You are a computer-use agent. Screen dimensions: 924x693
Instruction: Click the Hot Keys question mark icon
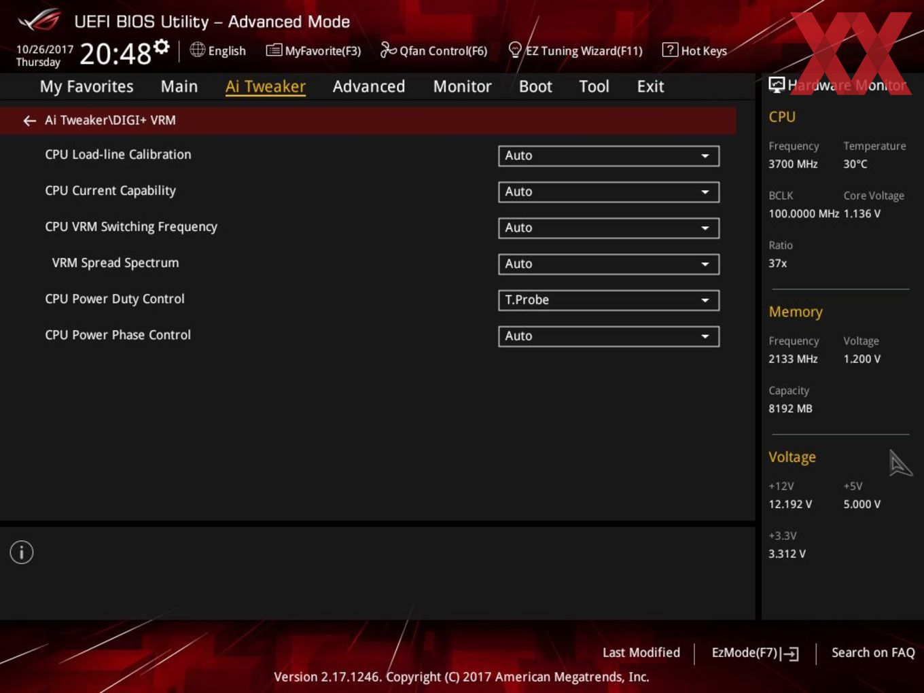670,50
